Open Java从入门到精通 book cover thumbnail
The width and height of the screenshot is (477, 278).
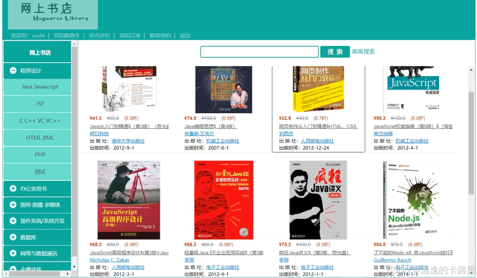click(129, 90)
